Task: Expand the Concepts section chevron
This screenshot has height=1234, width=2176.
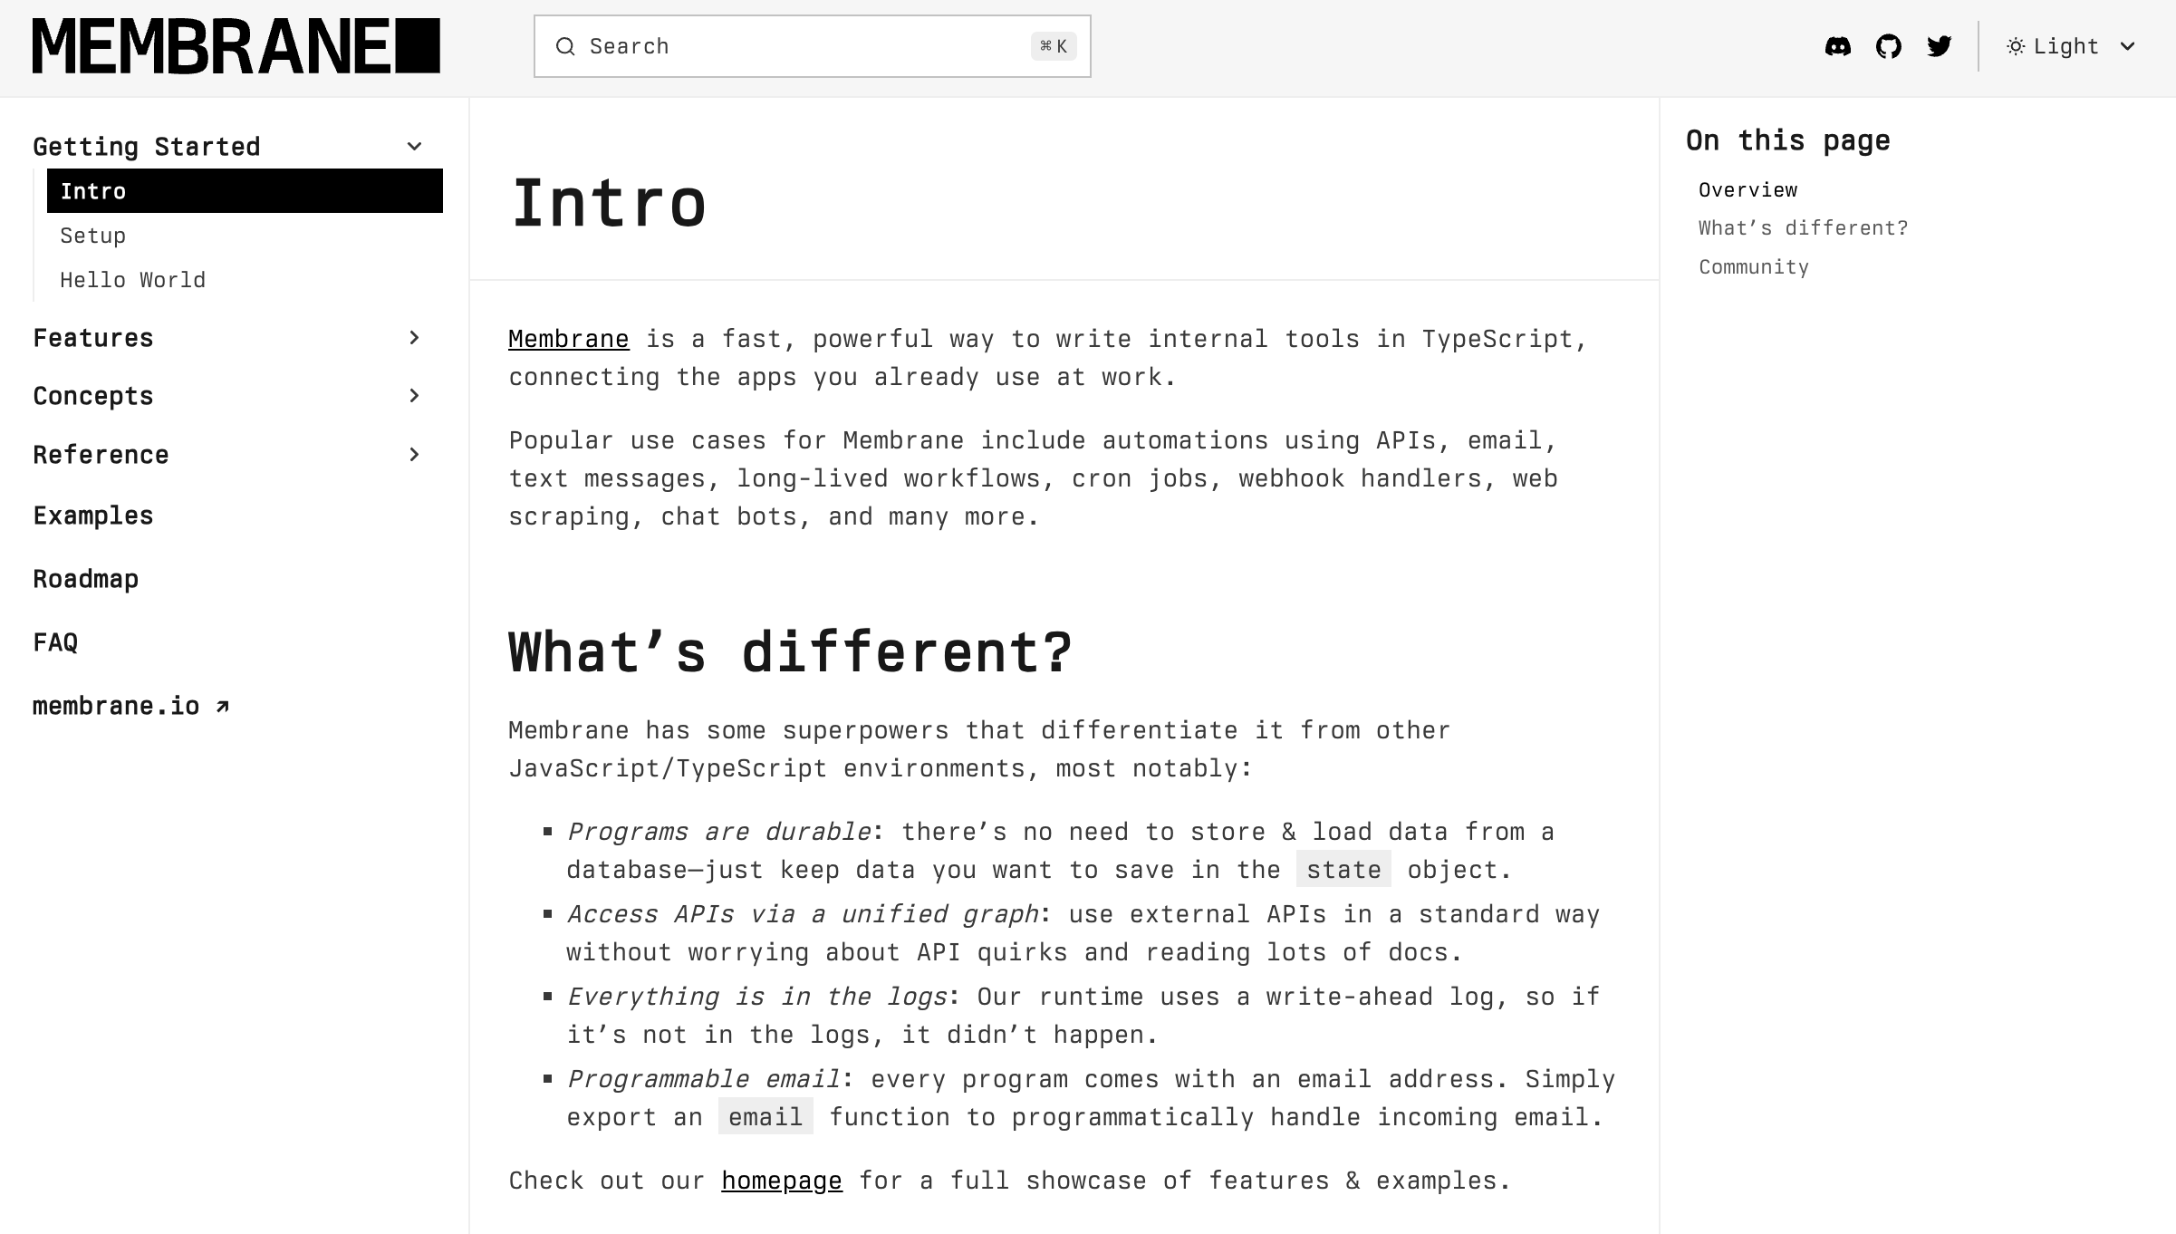Action: click(x=416, y=394)
